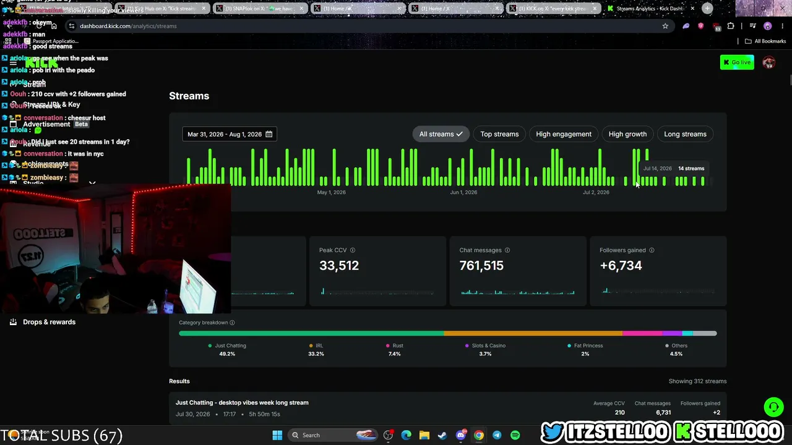This screenshot has width=792, height=445.
Task: Open the Just Chatting desktop vibes stream result
Action: [448, 408]
